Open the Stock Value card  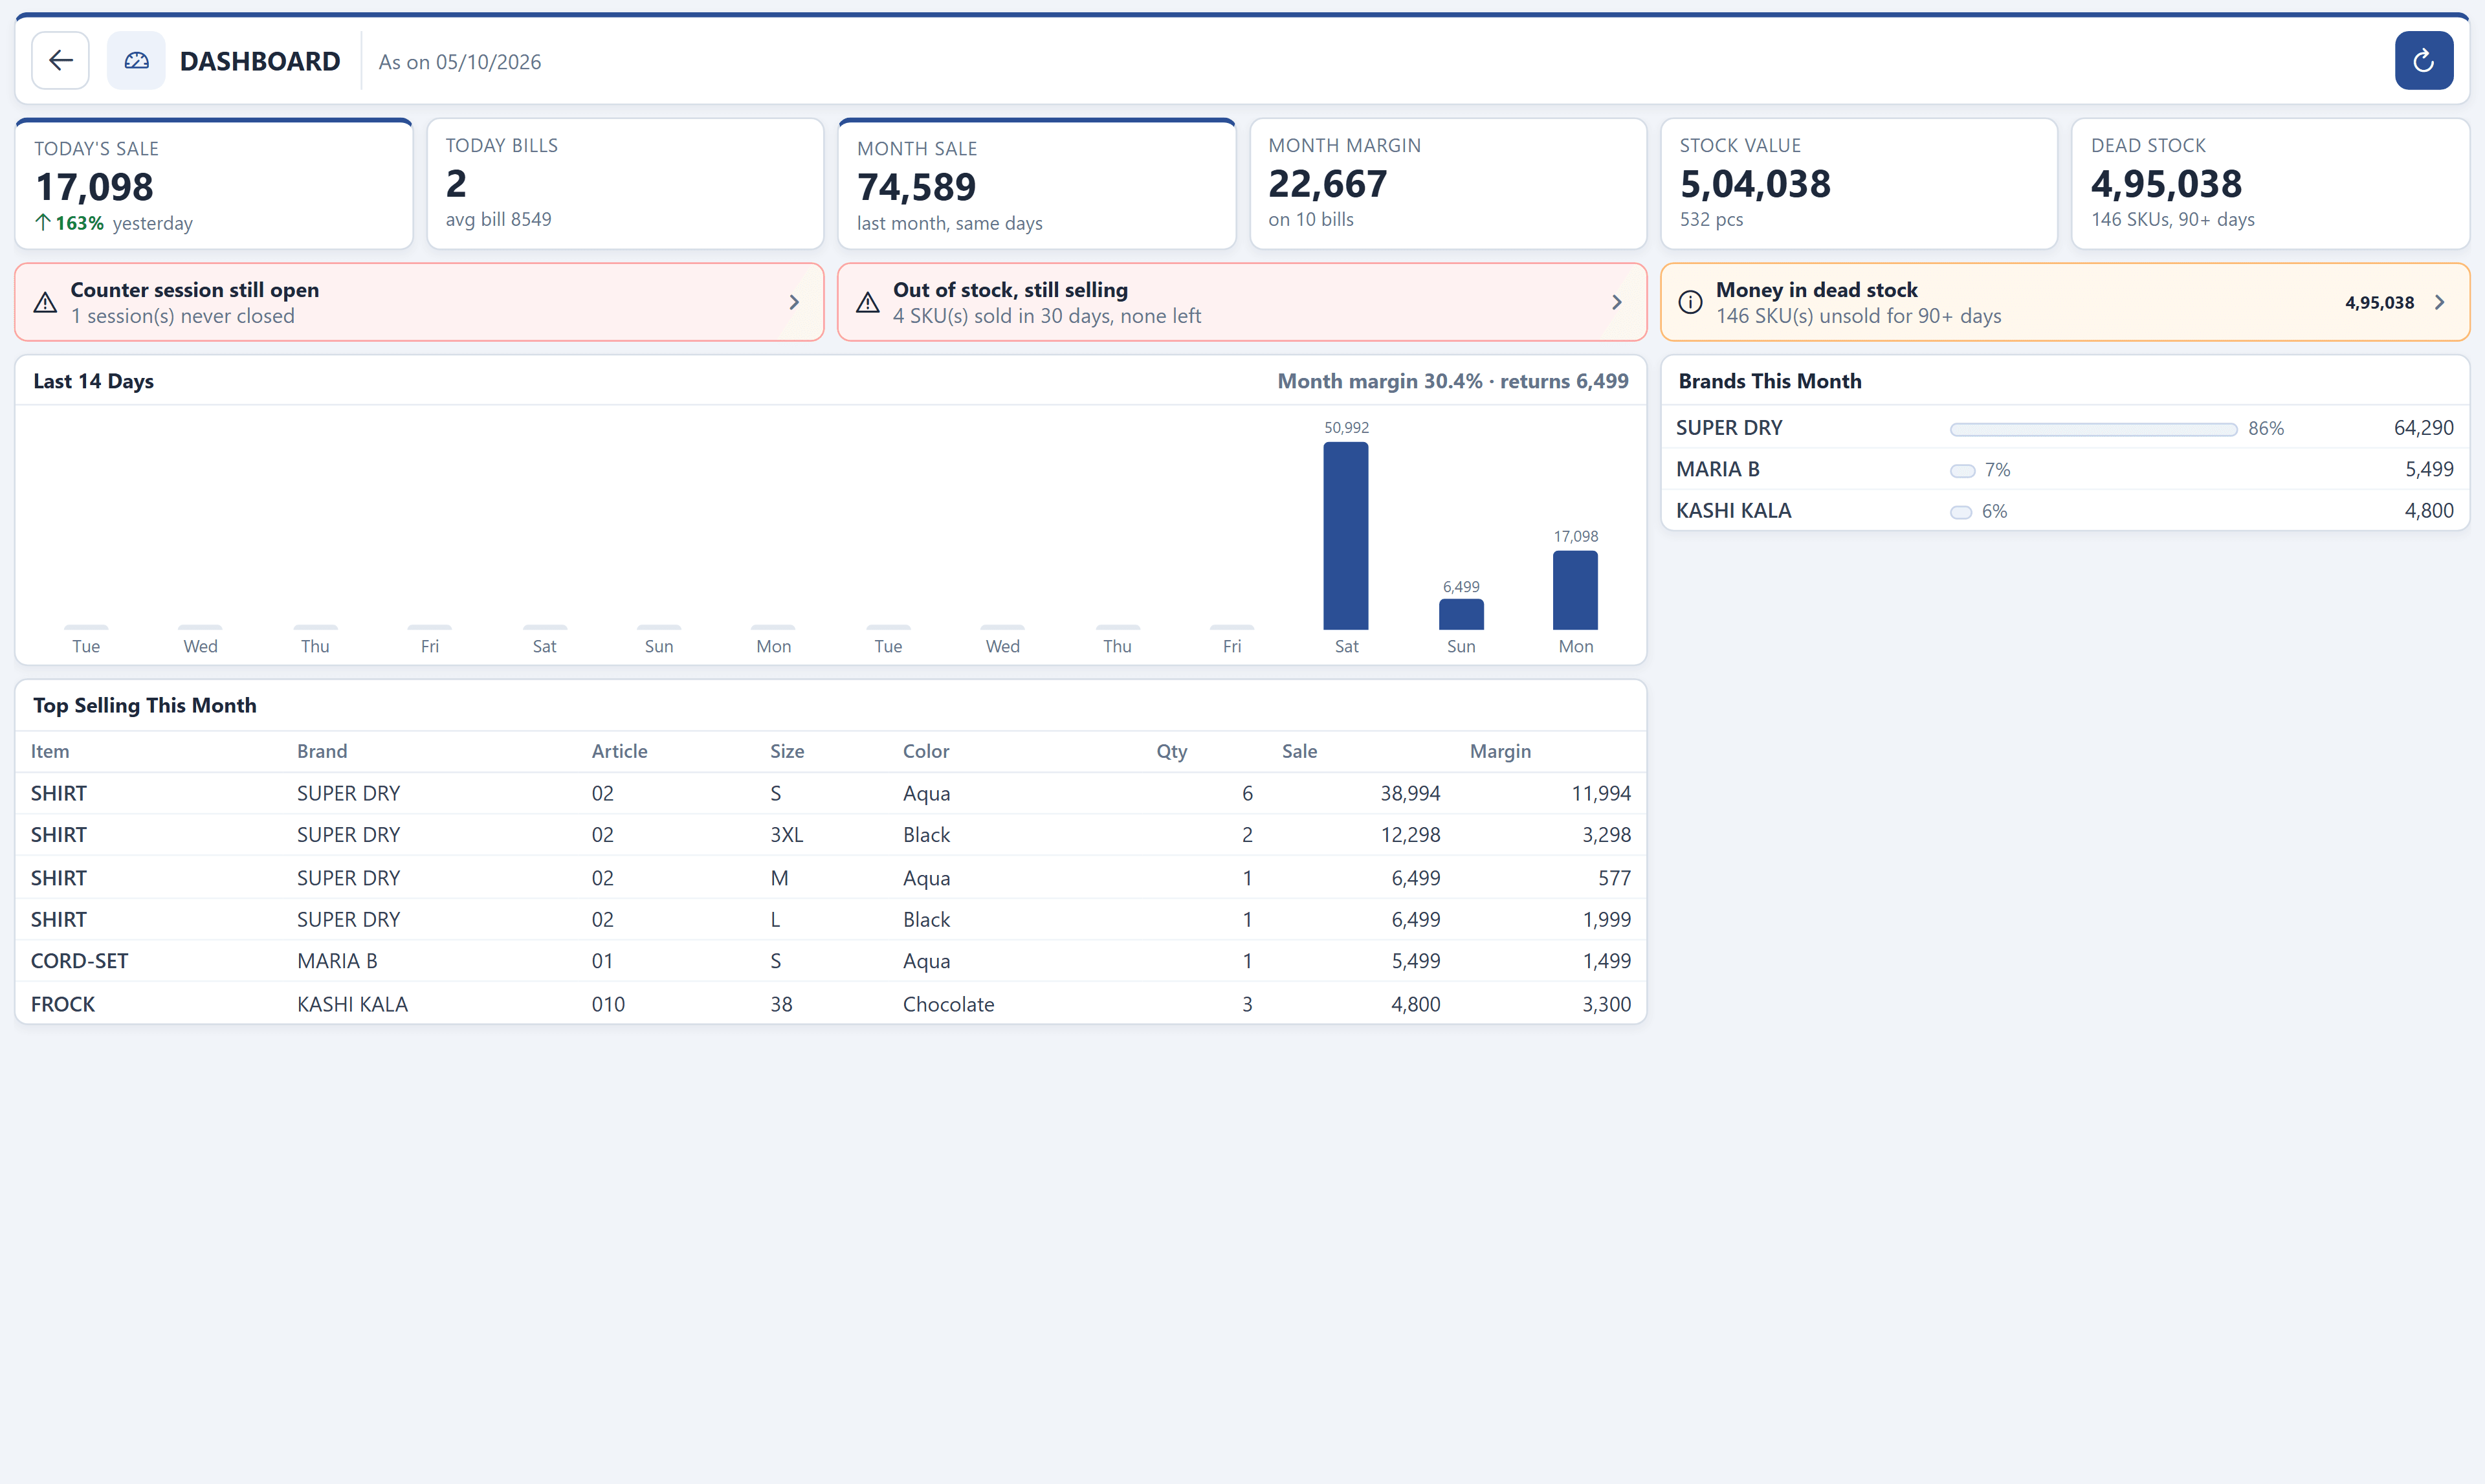tap(1859, 184)
